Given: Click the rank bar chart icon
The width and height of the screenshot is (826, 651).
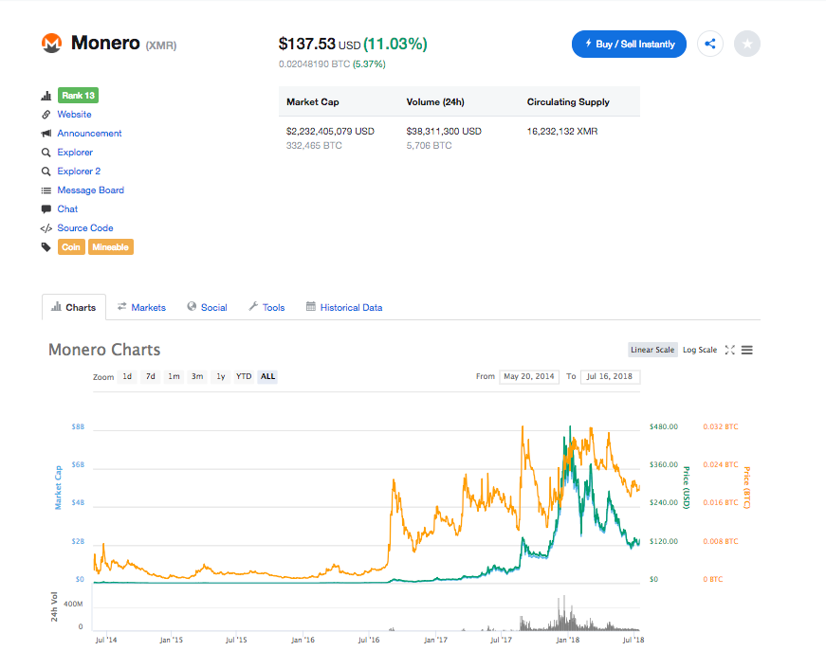Looking at the screenshot, I should [x=46, y=96].
